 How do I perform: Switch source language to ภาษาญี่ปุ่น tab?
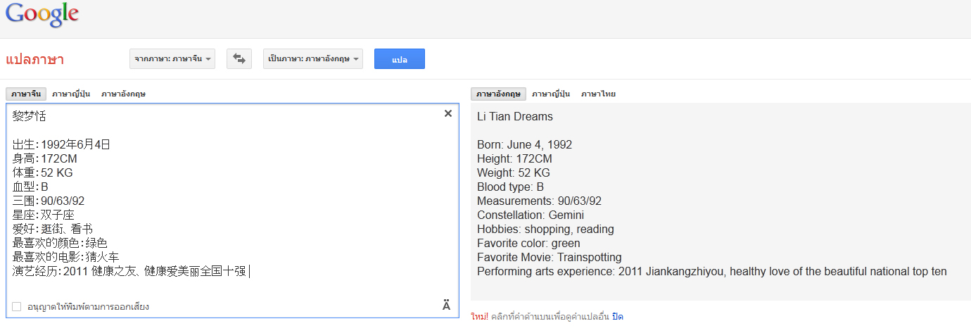[x=71, y=94]
